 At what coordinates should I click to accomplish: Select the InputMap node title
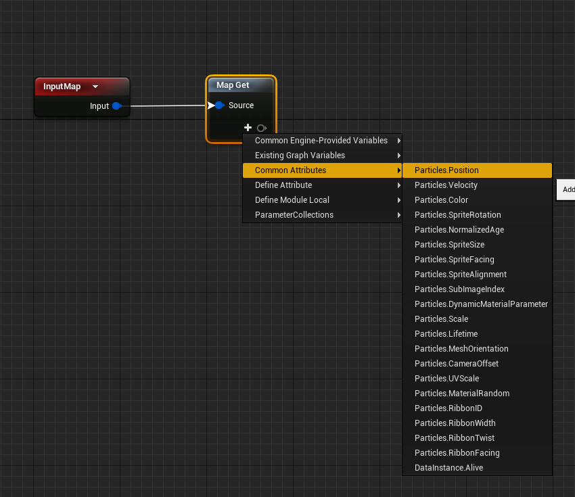[x=62, y=87]
